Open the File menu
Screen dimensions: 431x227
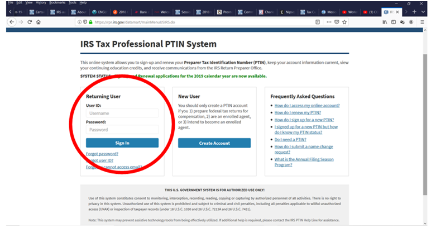pyautogui.click(x=11, y=2)
